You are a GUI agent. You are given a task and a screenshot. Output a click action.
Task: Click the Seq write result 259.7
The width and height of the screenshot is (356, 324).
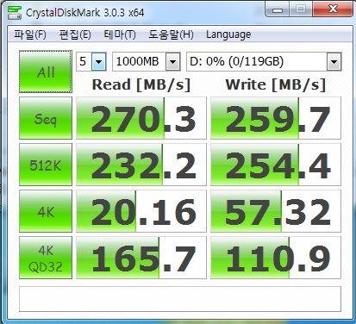(276, 118)
